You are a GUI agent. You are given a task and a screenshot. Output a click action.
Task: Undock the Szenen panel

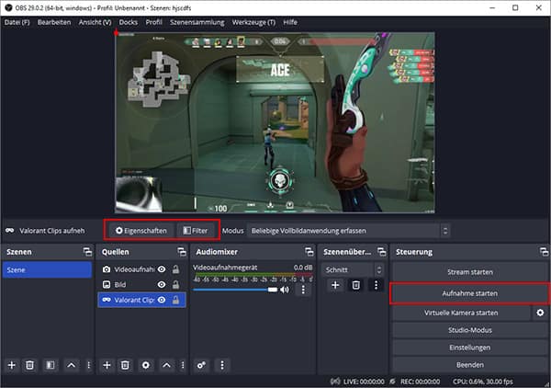(x=87, y=252)
